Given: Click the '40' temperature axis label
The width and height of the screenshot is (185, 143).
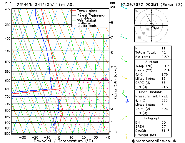Looking at the screenshot, I should (108, 137).
